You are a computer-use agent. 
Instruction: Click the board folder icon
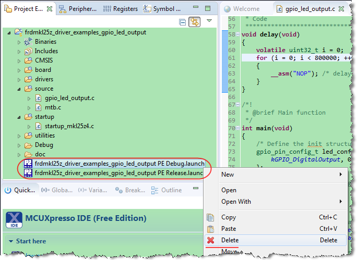(29, 70)
